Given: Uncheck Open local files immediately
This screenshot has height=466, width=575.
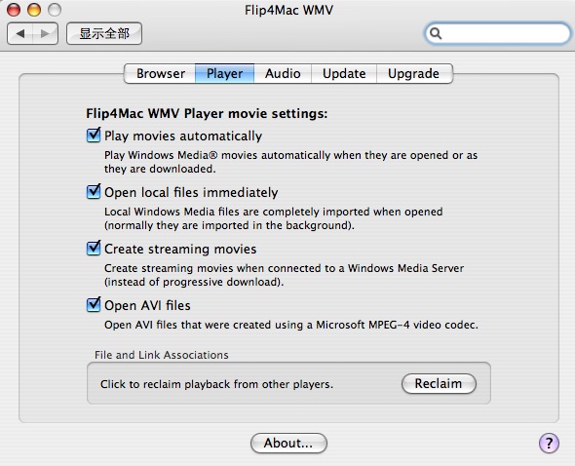Looking at the screenshot, I should click(94, 191).
